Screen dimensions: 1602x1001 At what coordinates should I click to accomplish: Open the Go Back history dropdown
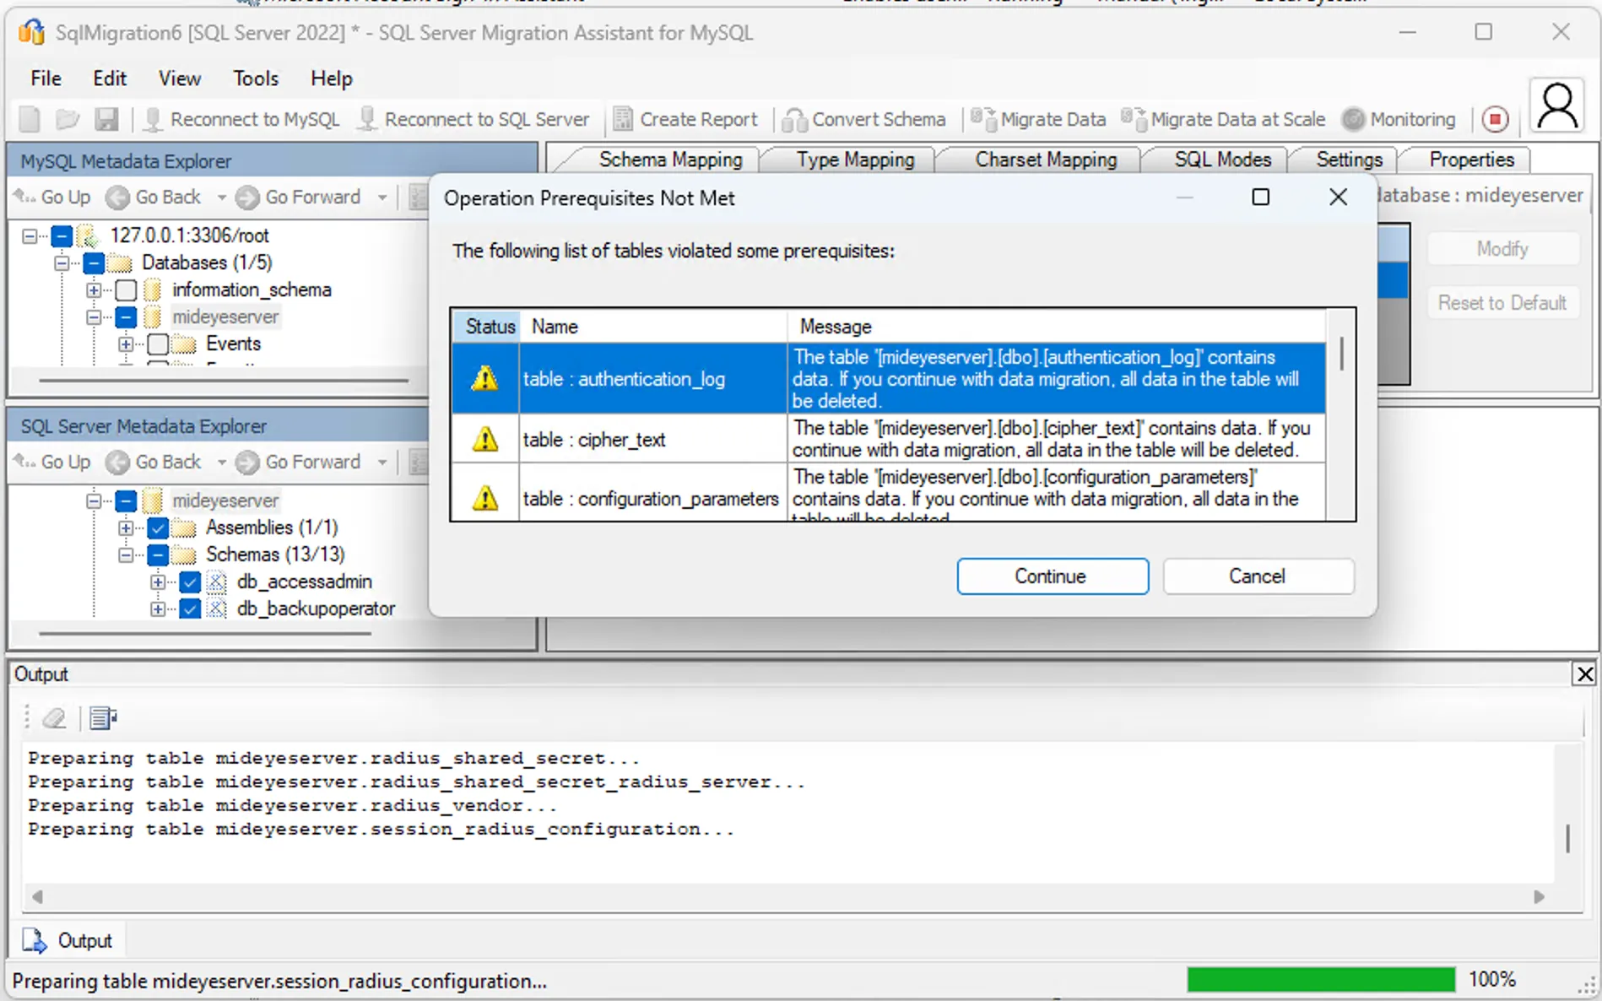221,197
